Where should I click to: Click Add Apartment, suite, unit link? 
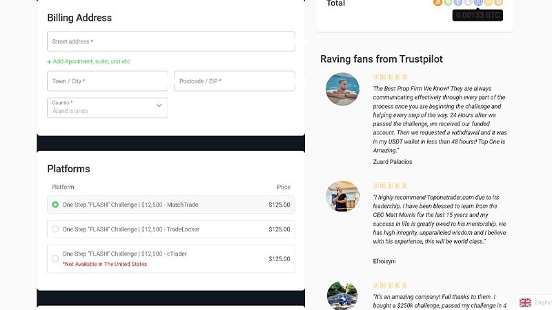[x=88, y=61]
